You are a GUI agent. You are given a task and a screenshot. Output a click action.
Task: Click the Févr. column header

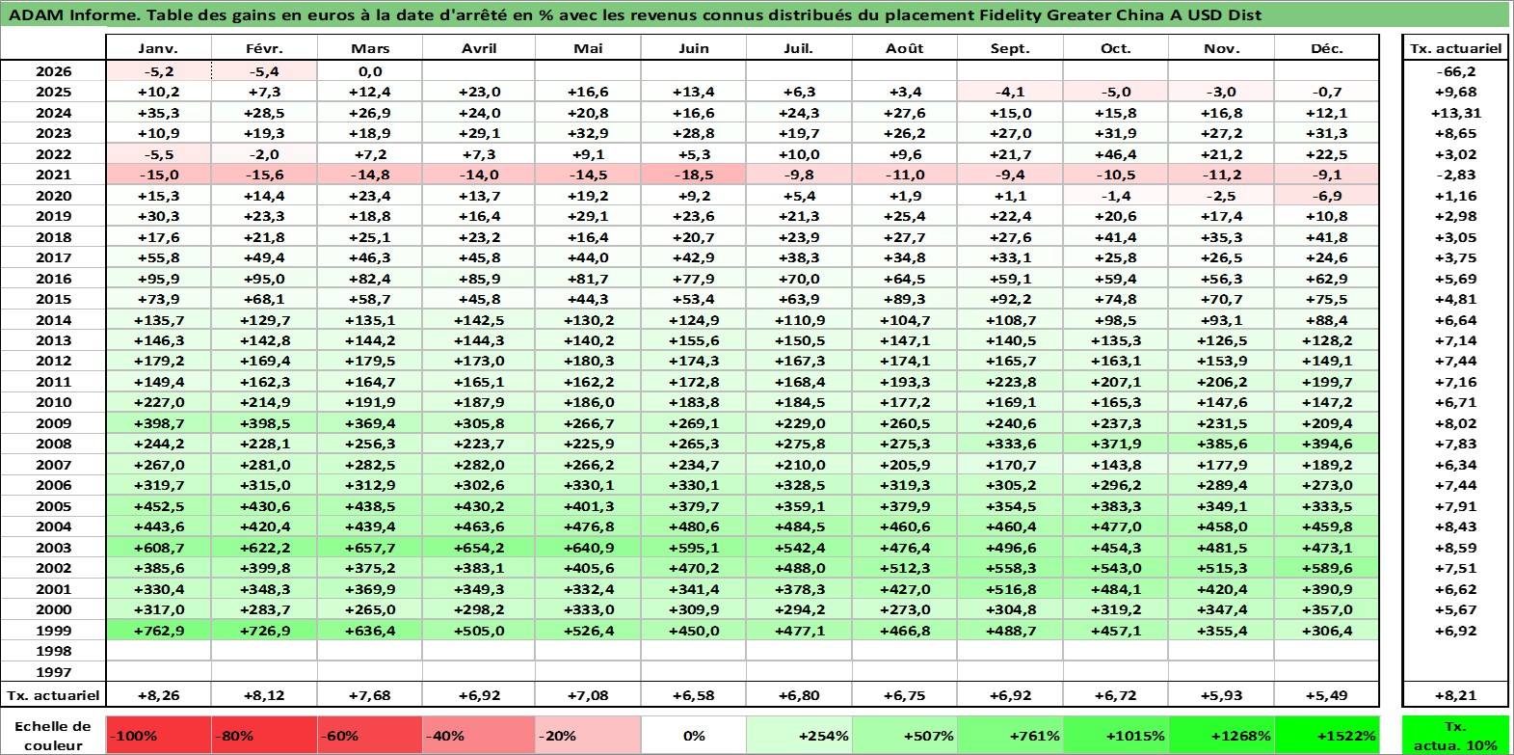click(x=264, y=48)
